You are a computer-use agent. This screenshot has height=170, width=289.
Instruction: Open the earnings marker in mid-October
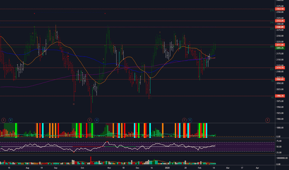point(90,120)
